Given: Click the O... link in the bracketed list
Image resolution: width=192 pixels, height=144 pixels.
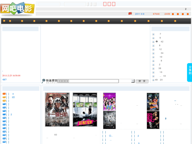Looking at the screenshot, I should [x=111, y=136].
